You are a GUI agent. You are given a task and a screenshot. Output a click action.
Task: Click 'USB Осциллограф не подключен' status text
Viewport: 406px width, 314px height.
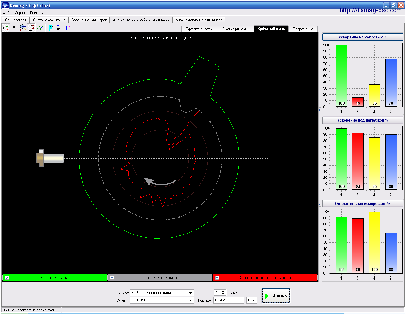pyautogui.click(x=29, y=310)
